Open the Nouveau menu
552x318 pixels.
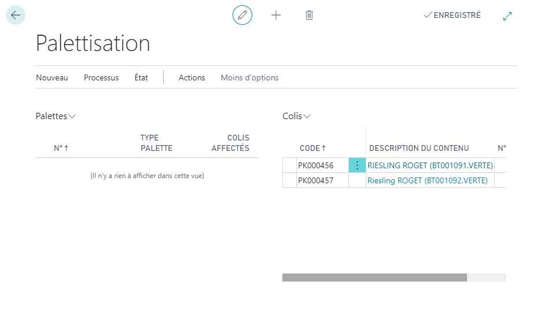tap(52, 77)
